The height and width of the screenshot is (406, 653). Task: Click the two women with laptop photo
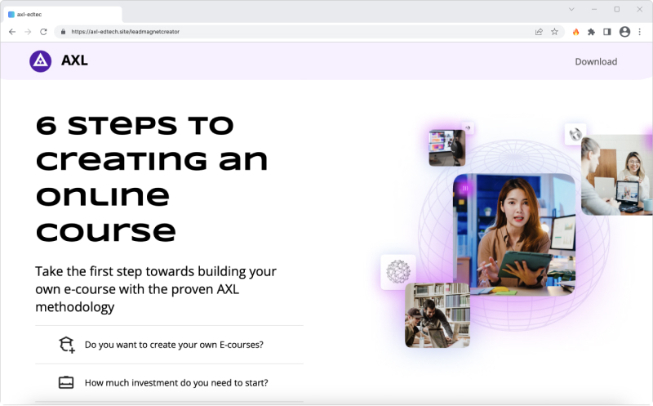tap(617, 175)
